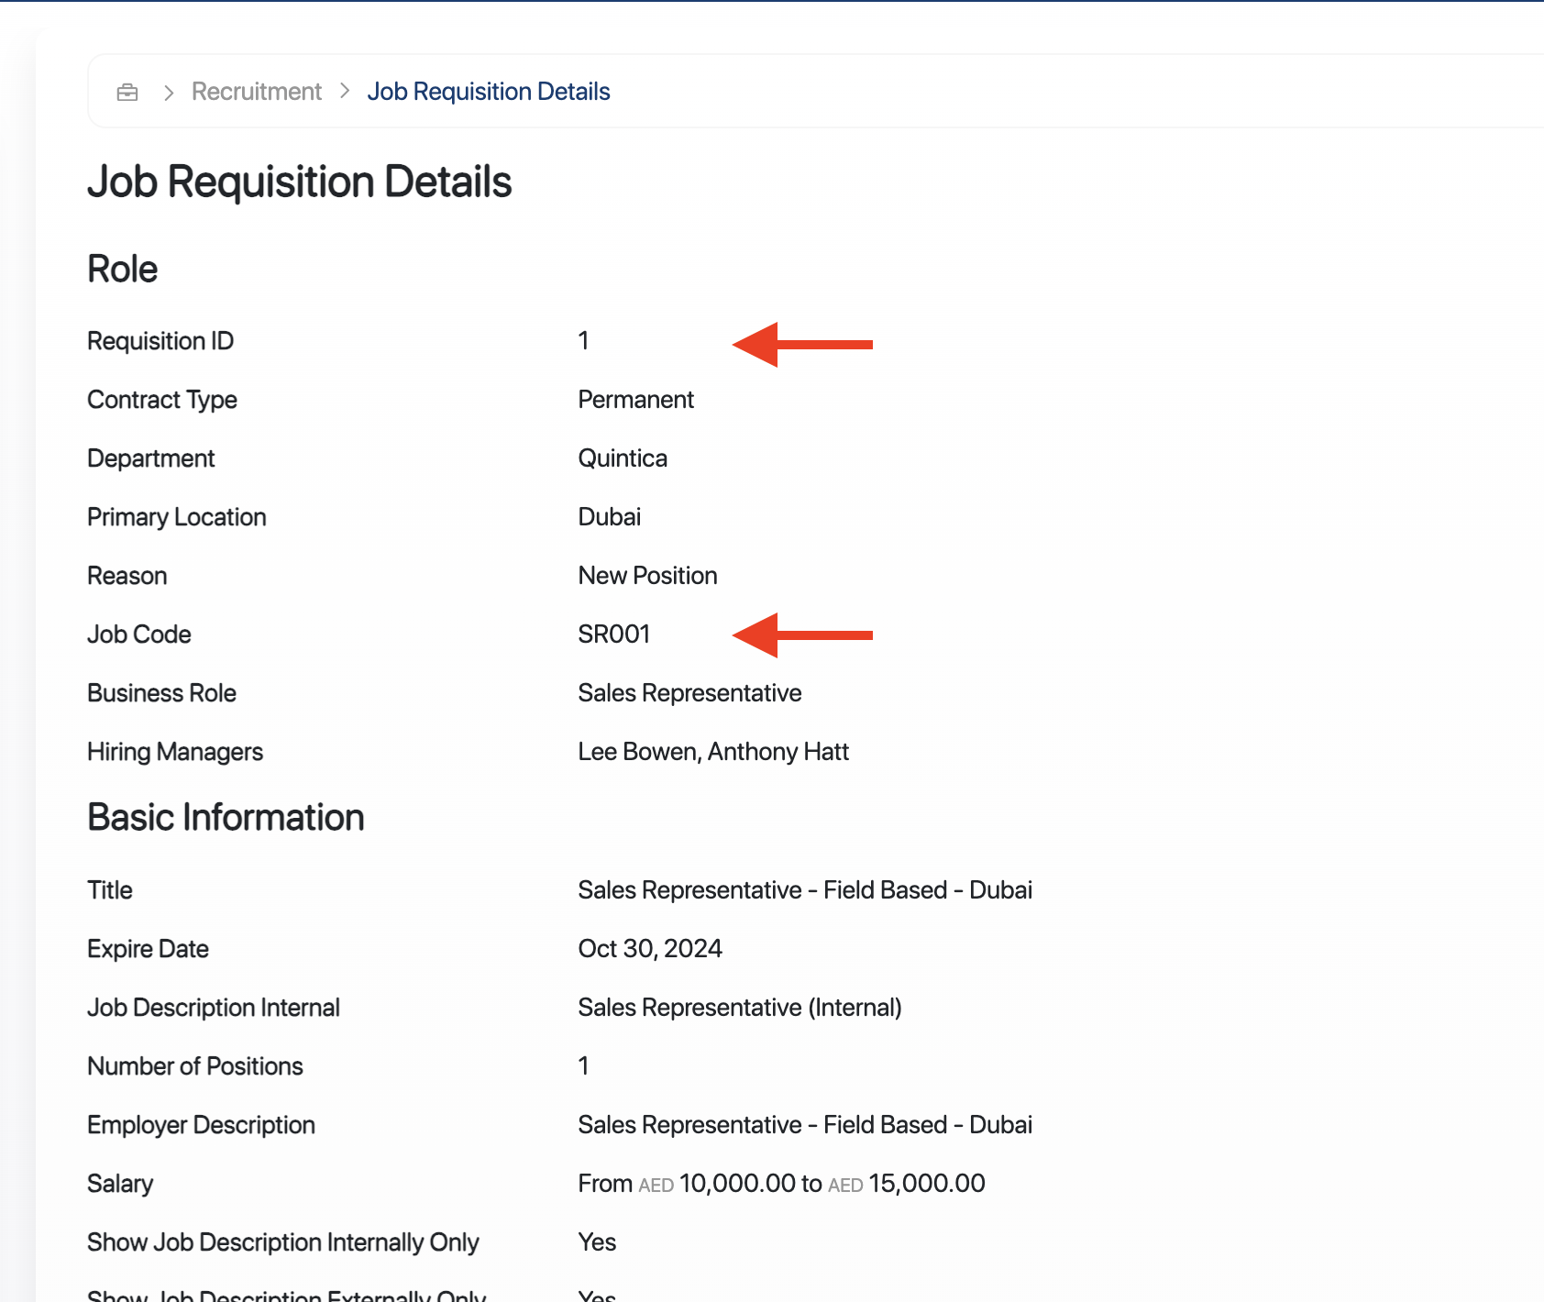The image size is (1544, 1302).
Task: Click the Job Code label
Action: (139, 634)
